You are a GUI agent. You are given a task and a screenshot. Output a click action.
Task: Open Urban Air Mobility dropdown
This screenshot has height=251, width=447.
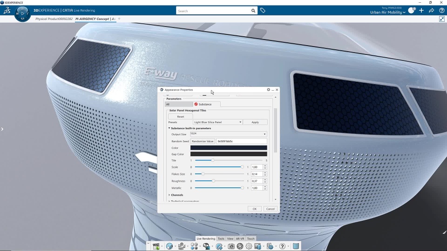tap(388, 12)
